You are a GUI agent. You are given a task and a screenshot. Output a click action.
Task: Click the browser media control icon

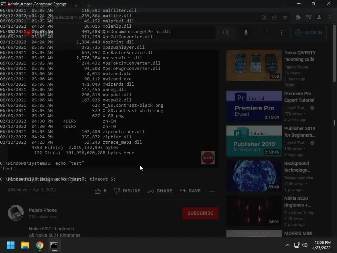[309, 17]
